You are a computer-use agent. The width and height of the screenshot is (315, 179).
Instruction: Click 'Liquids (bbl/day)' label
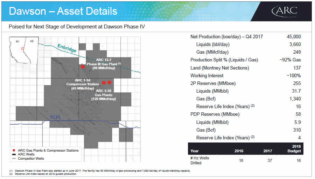(x=213, y=45)
